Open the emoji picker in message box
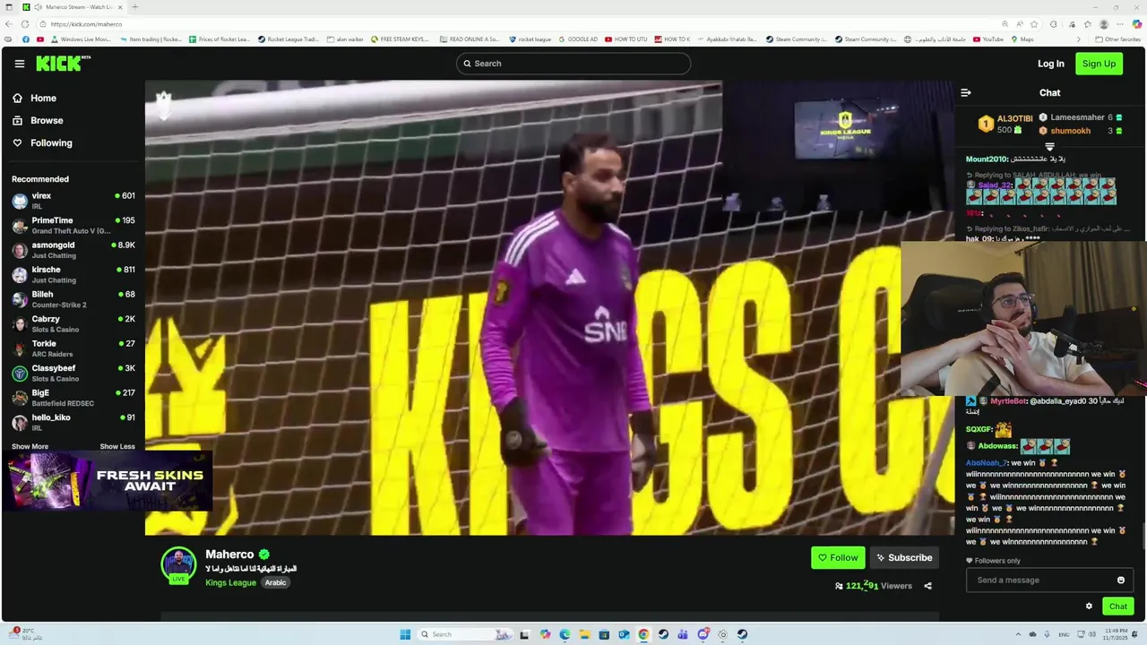 click(1120, 580)
